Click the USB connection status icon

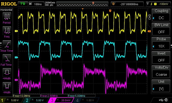tap(161, 100)
